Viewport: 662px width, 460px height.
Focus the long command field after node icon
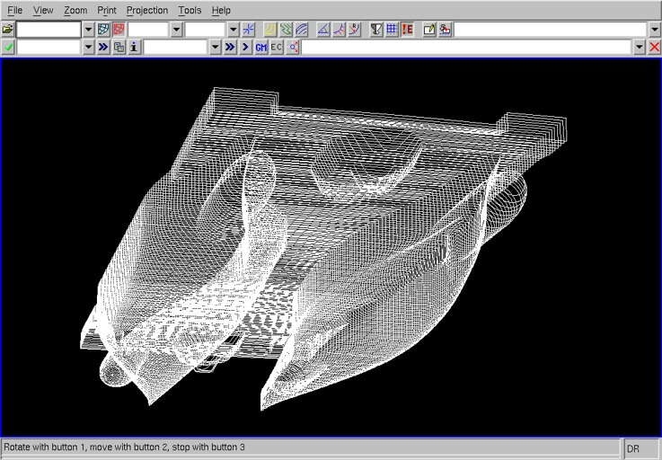click(x=467, y=47)
